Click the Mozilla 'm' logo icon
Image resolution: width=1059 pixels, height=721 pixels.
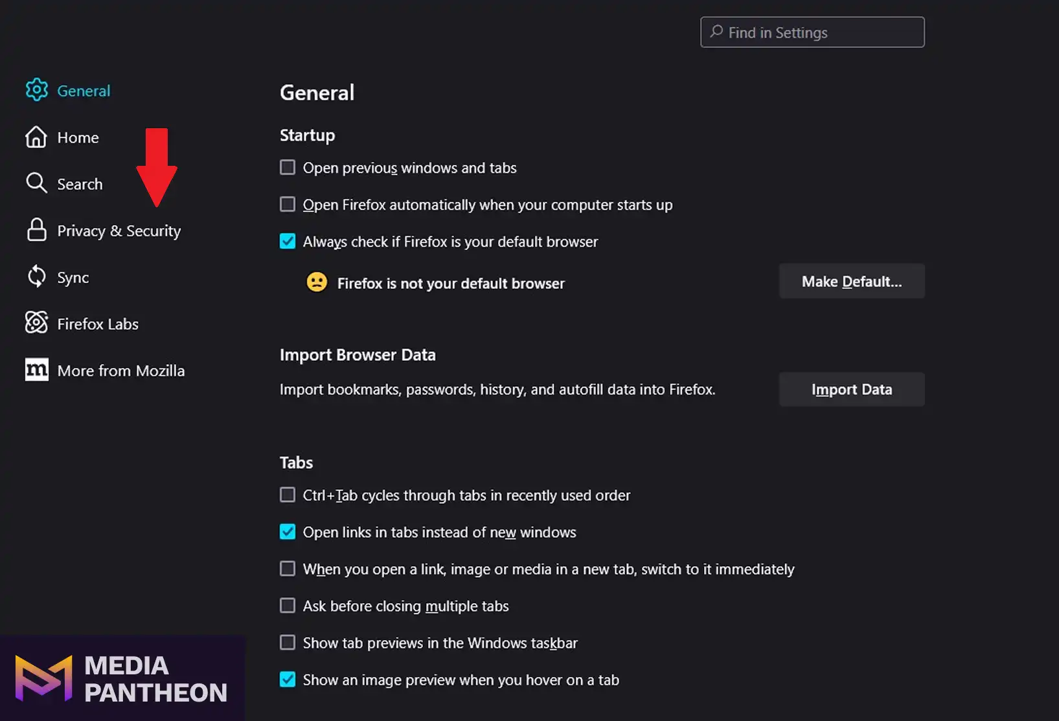click(36, 370)
